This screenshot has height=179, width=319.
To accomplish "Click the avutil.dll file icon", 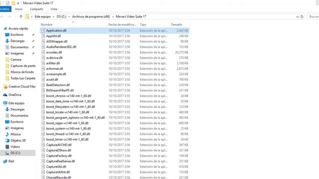I will point(43,80).
